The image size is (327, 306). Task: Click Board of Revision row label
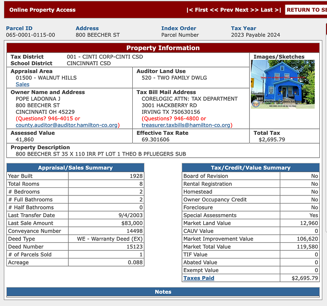[206, 176]
